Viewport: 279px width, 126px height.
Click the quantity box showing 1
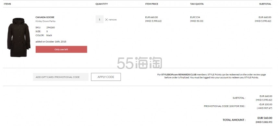100,19
